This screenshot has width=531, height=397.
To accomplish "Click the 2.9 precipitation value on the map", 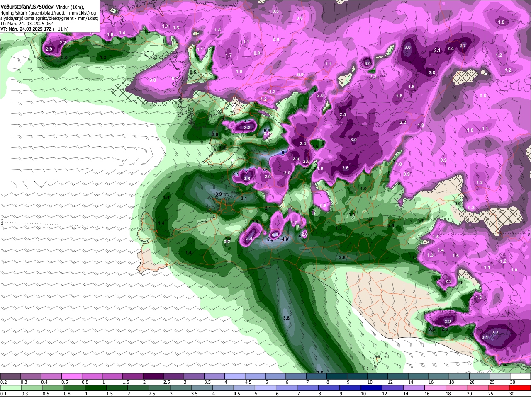I will pos(49,49).
